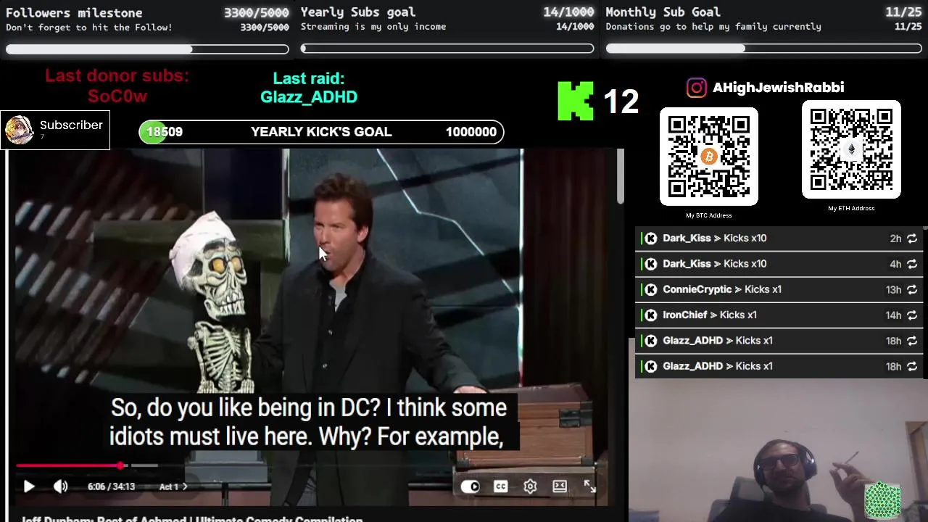This screenshot has width=928, height=522.
Task: Click the Kick viewer count 12
Action: pos(621,102)
